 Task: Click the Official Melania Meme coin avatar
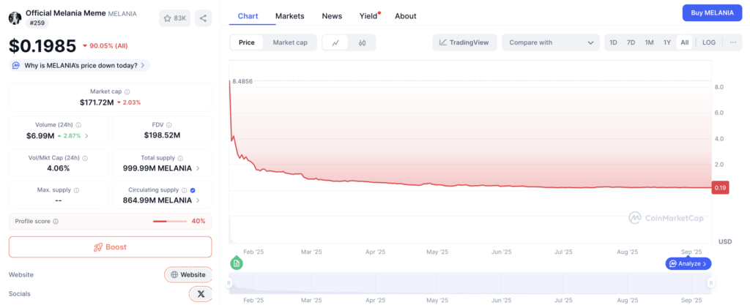[15, 18]
